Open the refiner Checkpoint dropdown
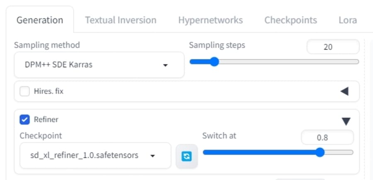Screen dimensions: 373x180 [95, 155]
